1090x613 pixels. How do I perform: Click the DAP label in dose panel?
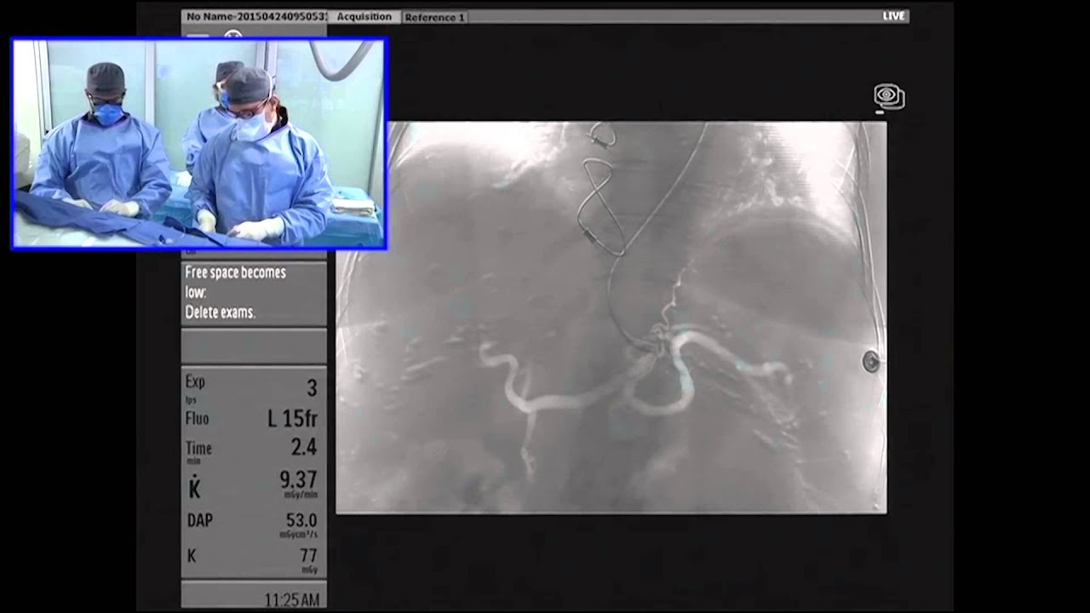[x=199, y=519]
